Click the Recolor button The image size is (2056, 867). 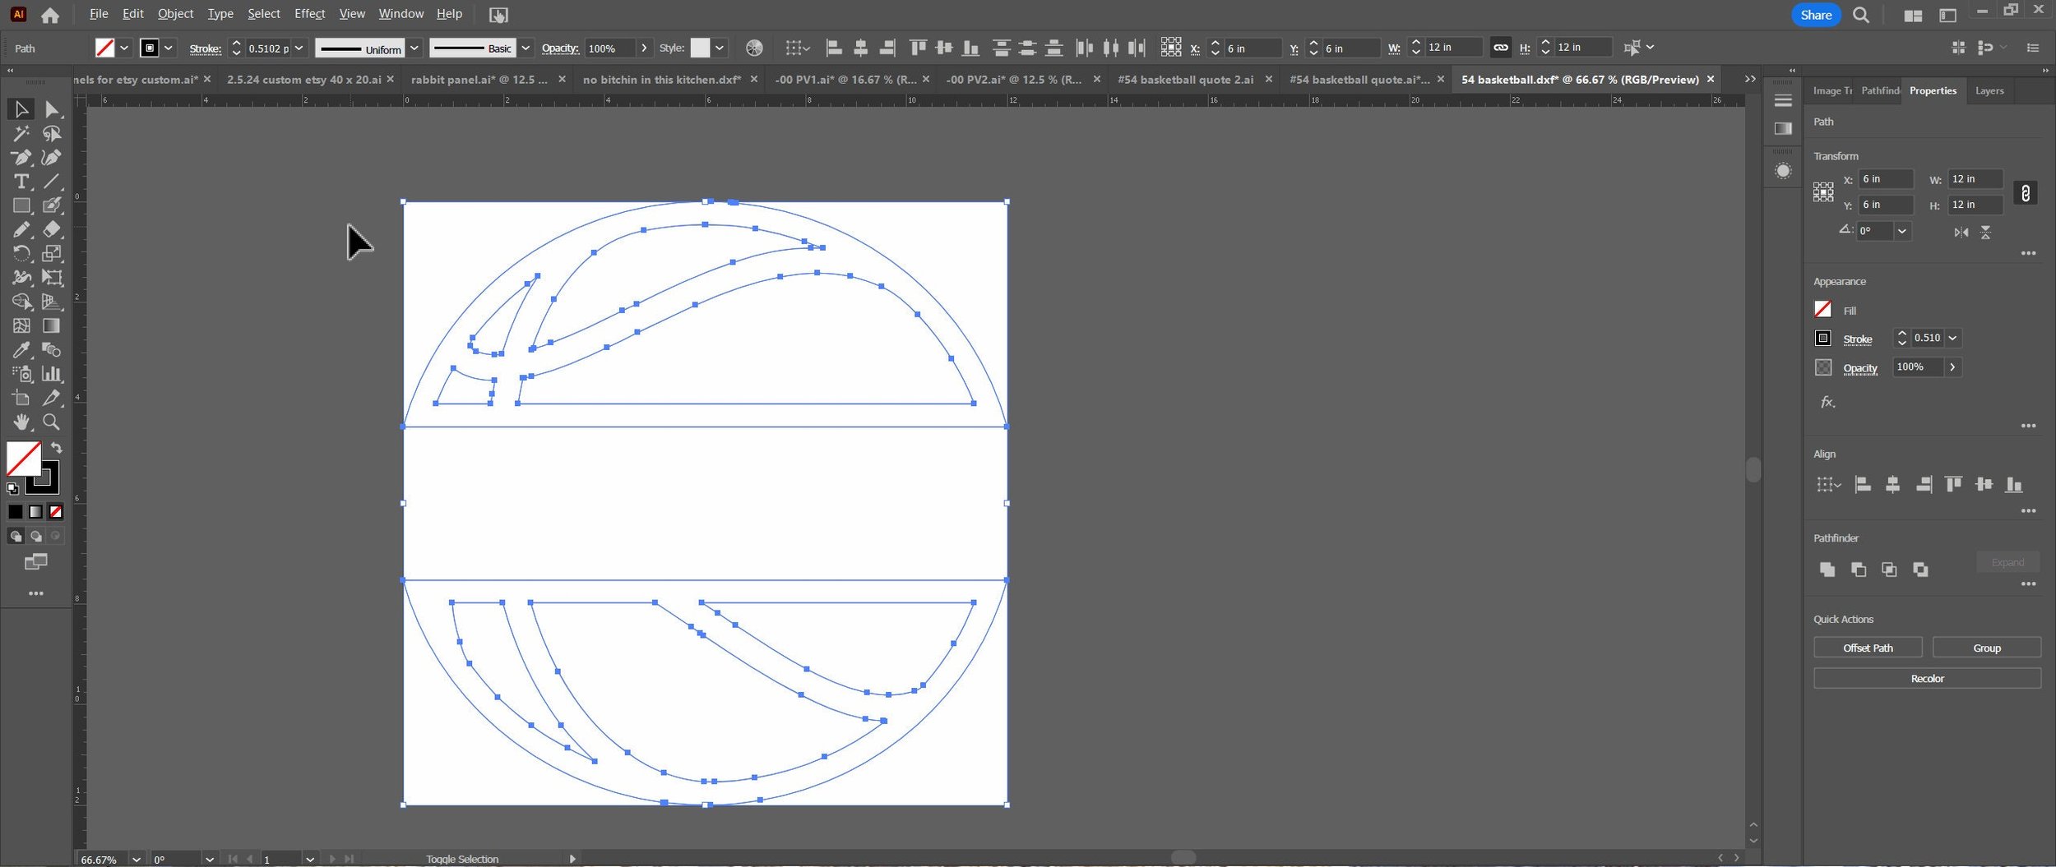click(1927, 678)
